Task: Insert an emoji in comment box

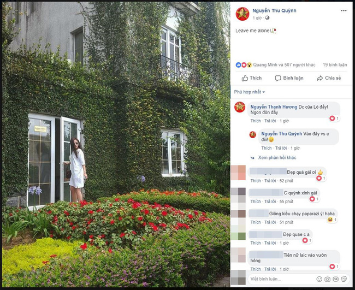Action: click(319, 279)
